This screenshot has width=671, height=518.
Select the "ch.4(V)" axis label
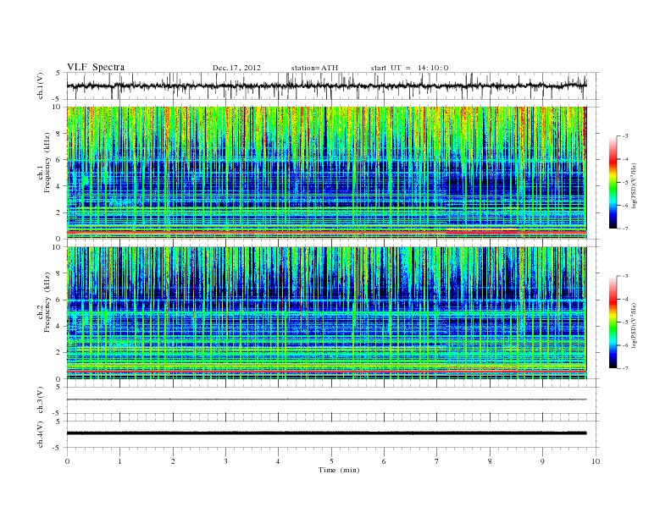[x=41, y=434]
